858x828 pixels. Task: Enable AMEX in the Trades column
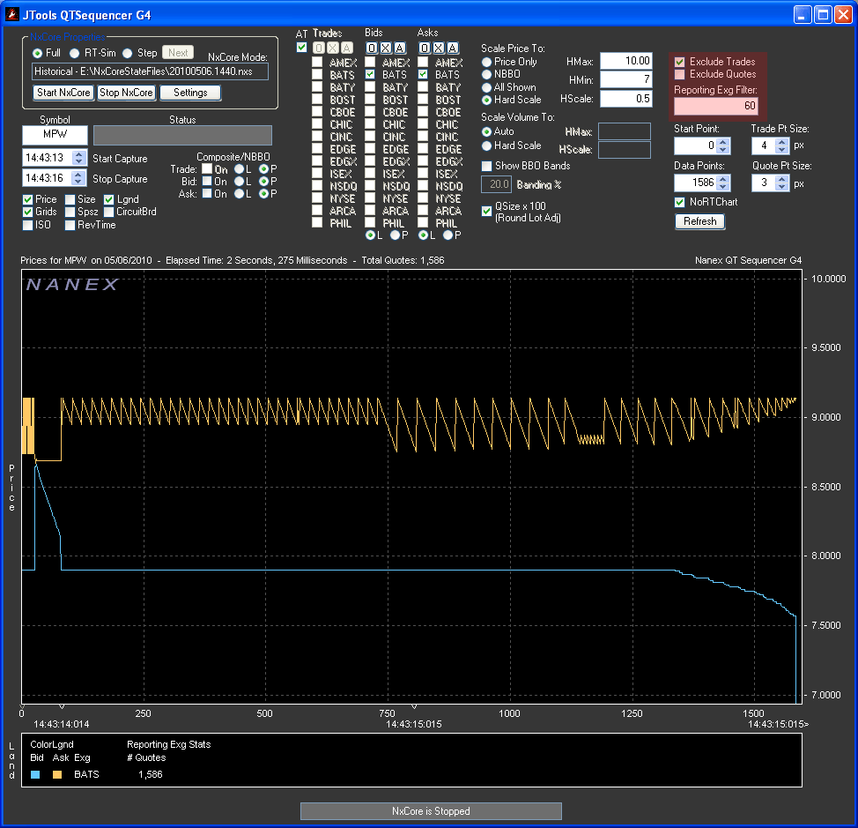point(317,62)
